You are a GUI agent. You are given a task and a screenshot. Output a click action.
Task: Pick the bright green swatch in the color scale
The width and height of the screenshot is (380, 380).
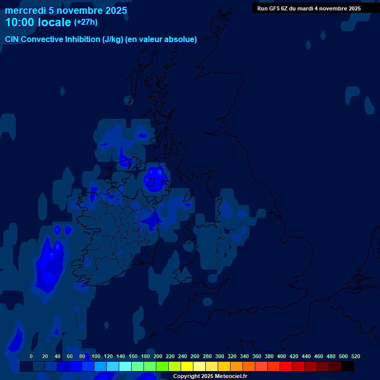pyautogui.click(x=162, y=367)
